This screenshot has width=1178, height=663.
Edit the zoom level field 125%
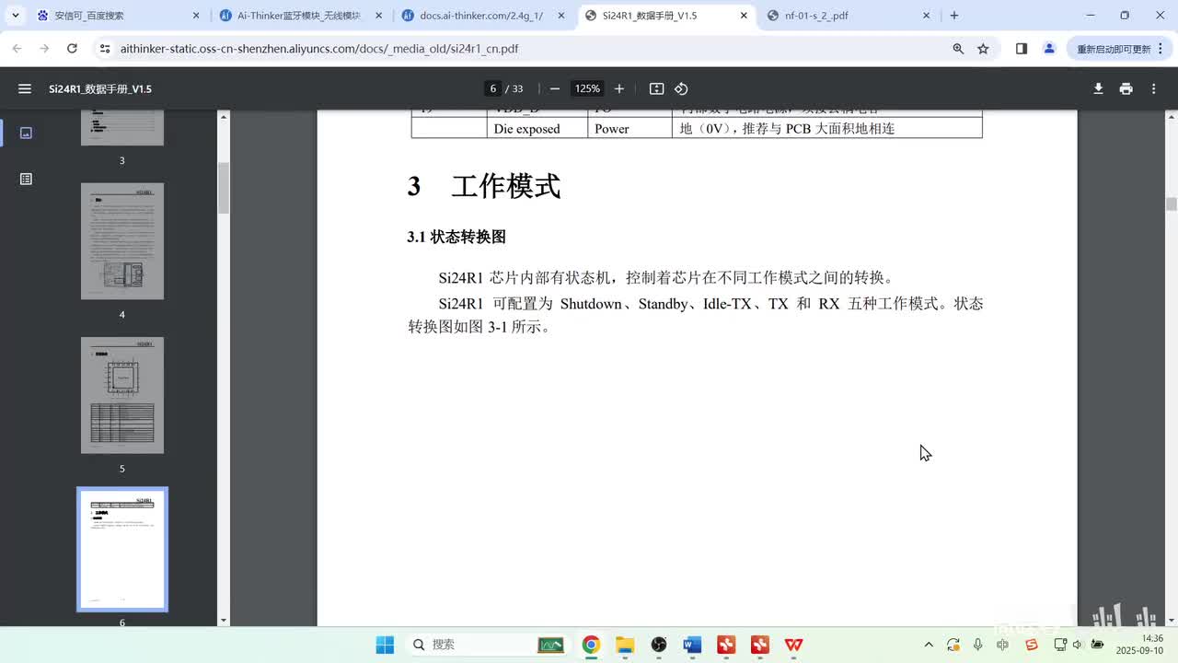coord(587,88)
